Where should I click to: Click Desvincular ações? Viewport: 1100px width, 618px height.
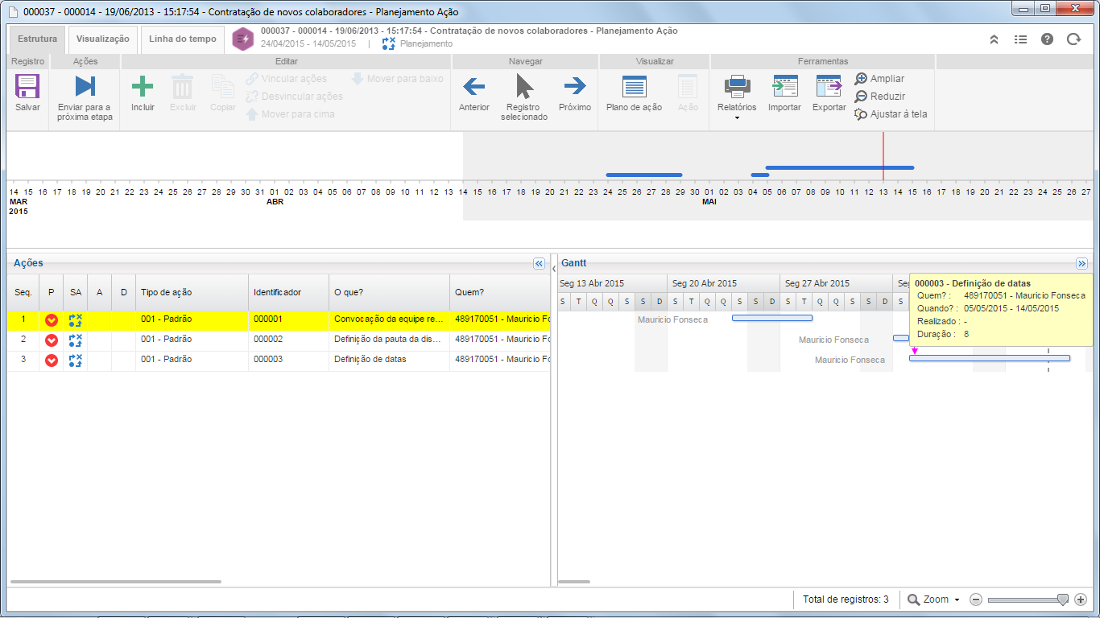point(294,97)
